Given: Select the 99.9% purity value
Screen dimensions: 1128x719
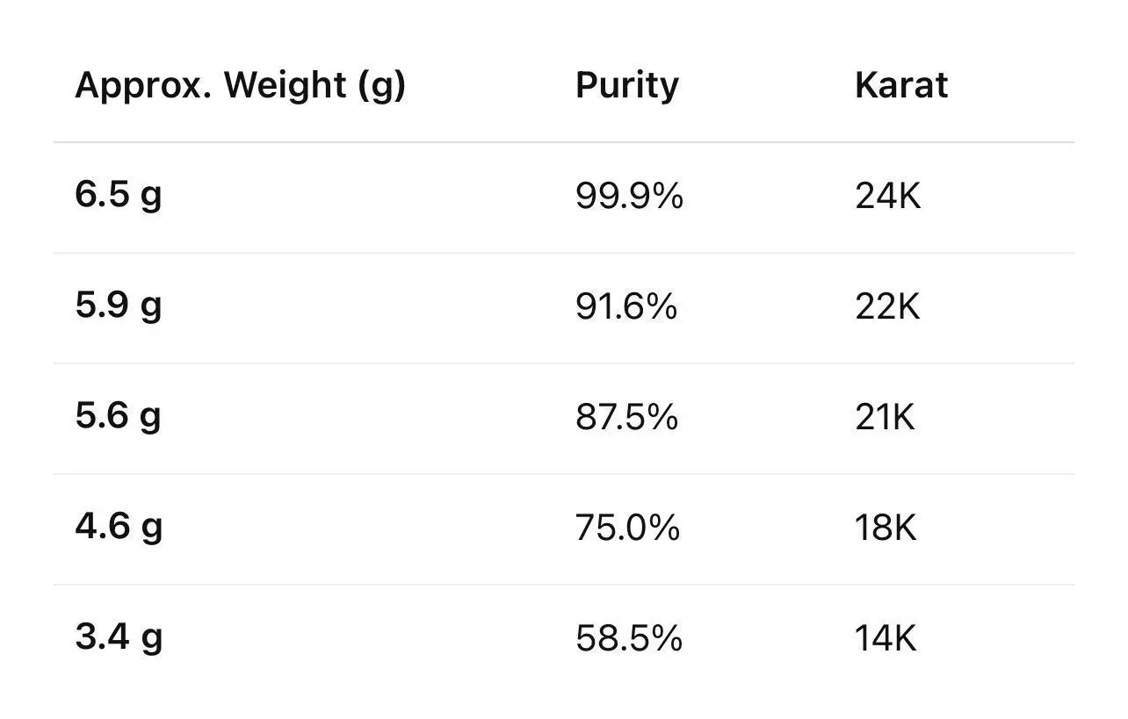Looking at the screenshot, I should [629, 197].
